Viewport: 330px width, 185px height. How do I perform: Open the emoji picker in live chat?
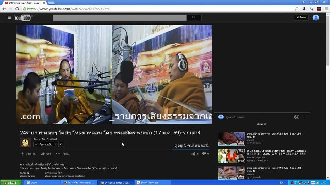point(296,117)
